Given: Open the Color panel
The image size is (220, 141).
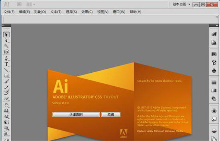Looking at the screenshot, I should point(214,34).
